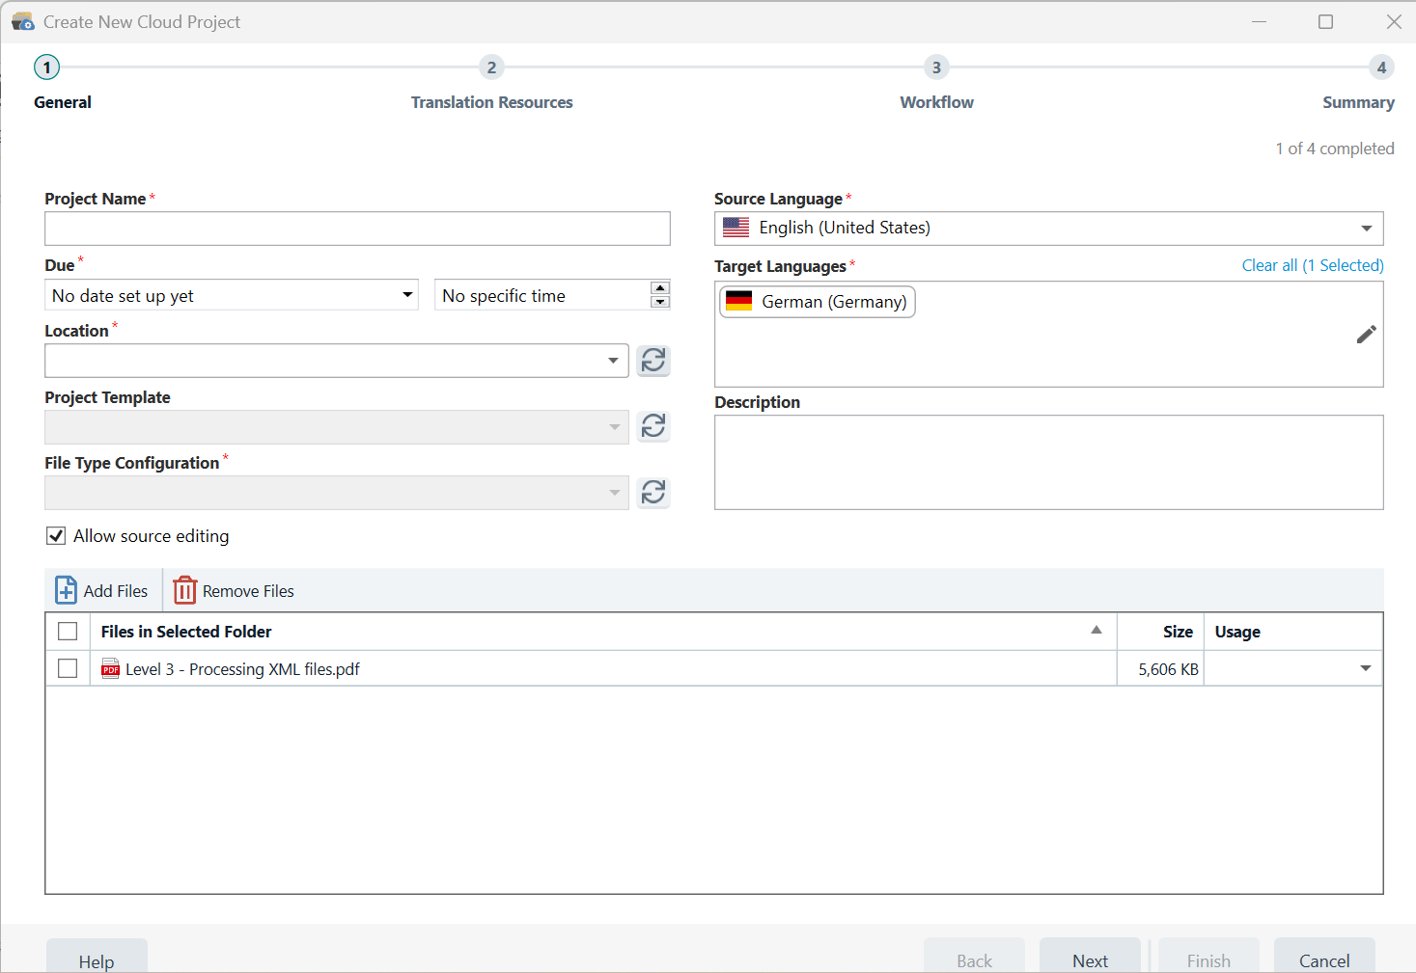Uncheck Allow source editing
Viewport: 1416px width, 973px height.
56,536
